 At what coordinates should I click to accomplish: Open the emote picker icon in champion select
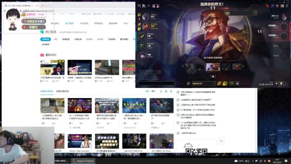pyautogui.click(x=237, y=83)
